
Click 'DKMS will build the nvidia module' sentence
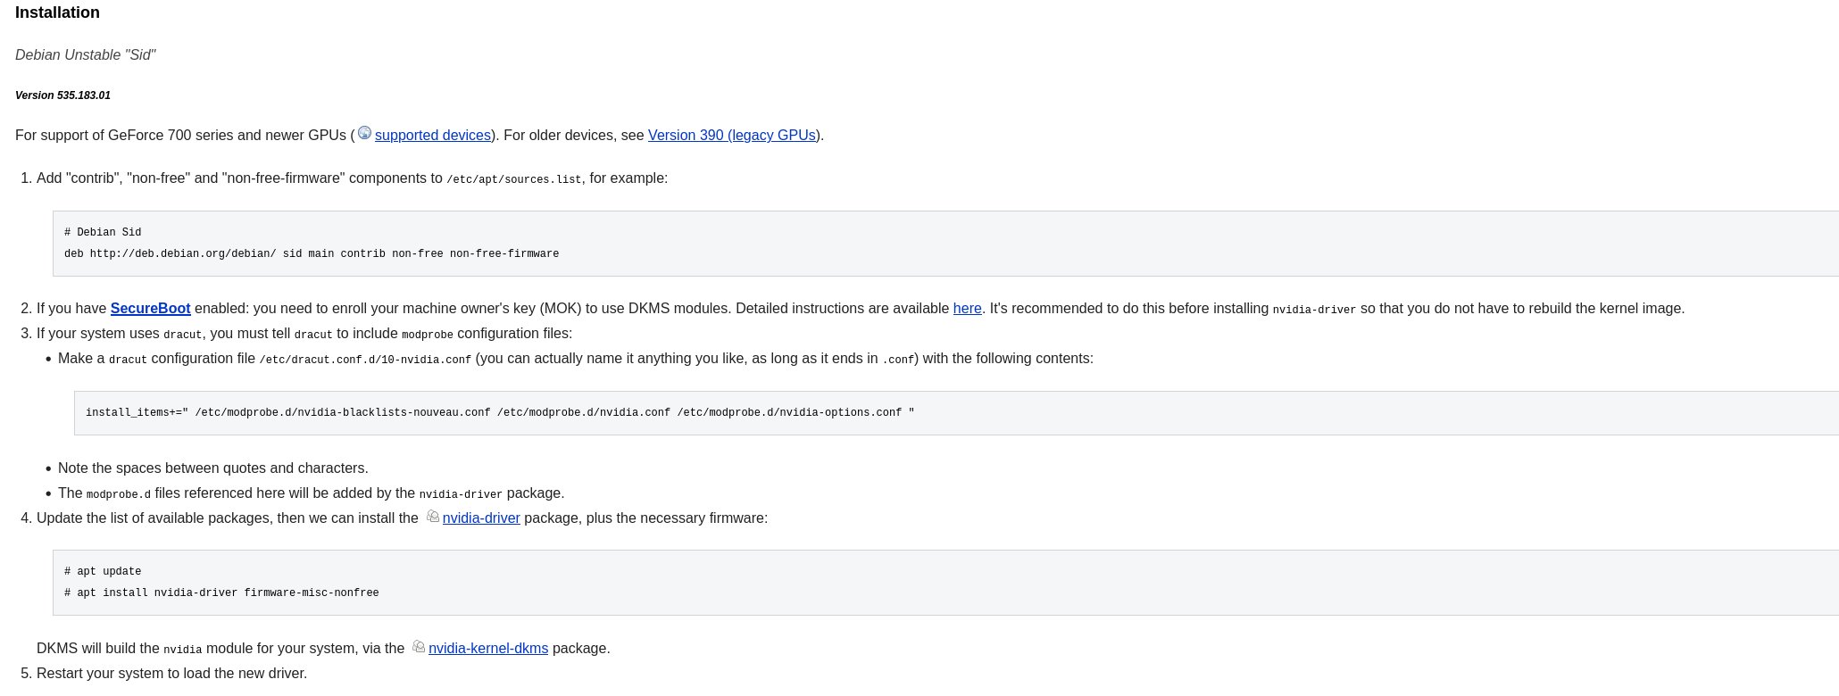(x=323, y=649)
